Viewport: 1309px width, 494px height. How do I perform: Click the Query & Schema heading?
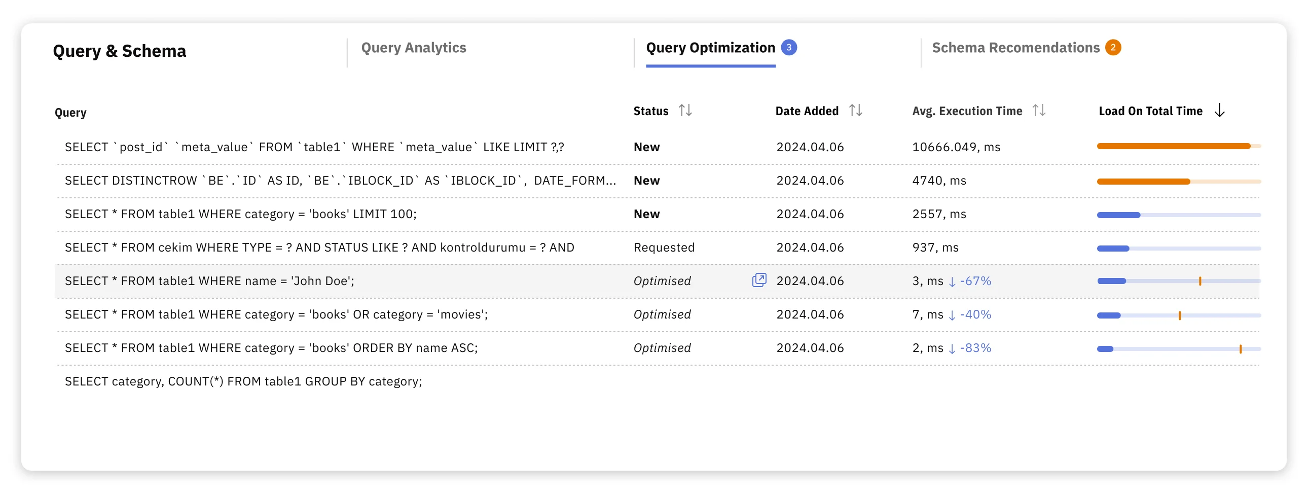point(120,51)
